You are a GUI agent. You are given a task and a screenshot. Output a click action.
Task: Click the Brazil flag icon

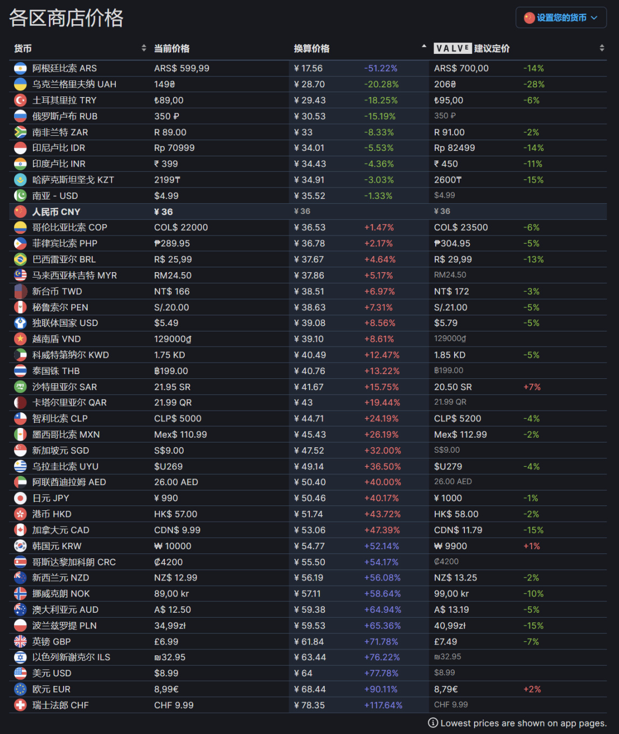[20, 259]
